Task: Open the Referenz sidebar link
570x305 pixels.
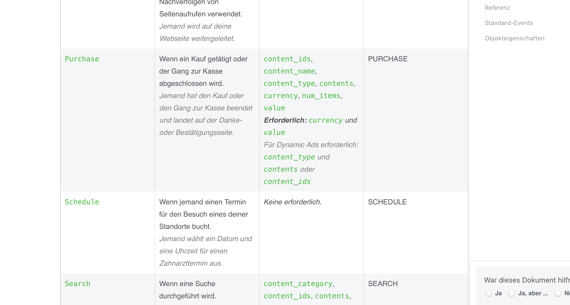Action: pos(497,8)
